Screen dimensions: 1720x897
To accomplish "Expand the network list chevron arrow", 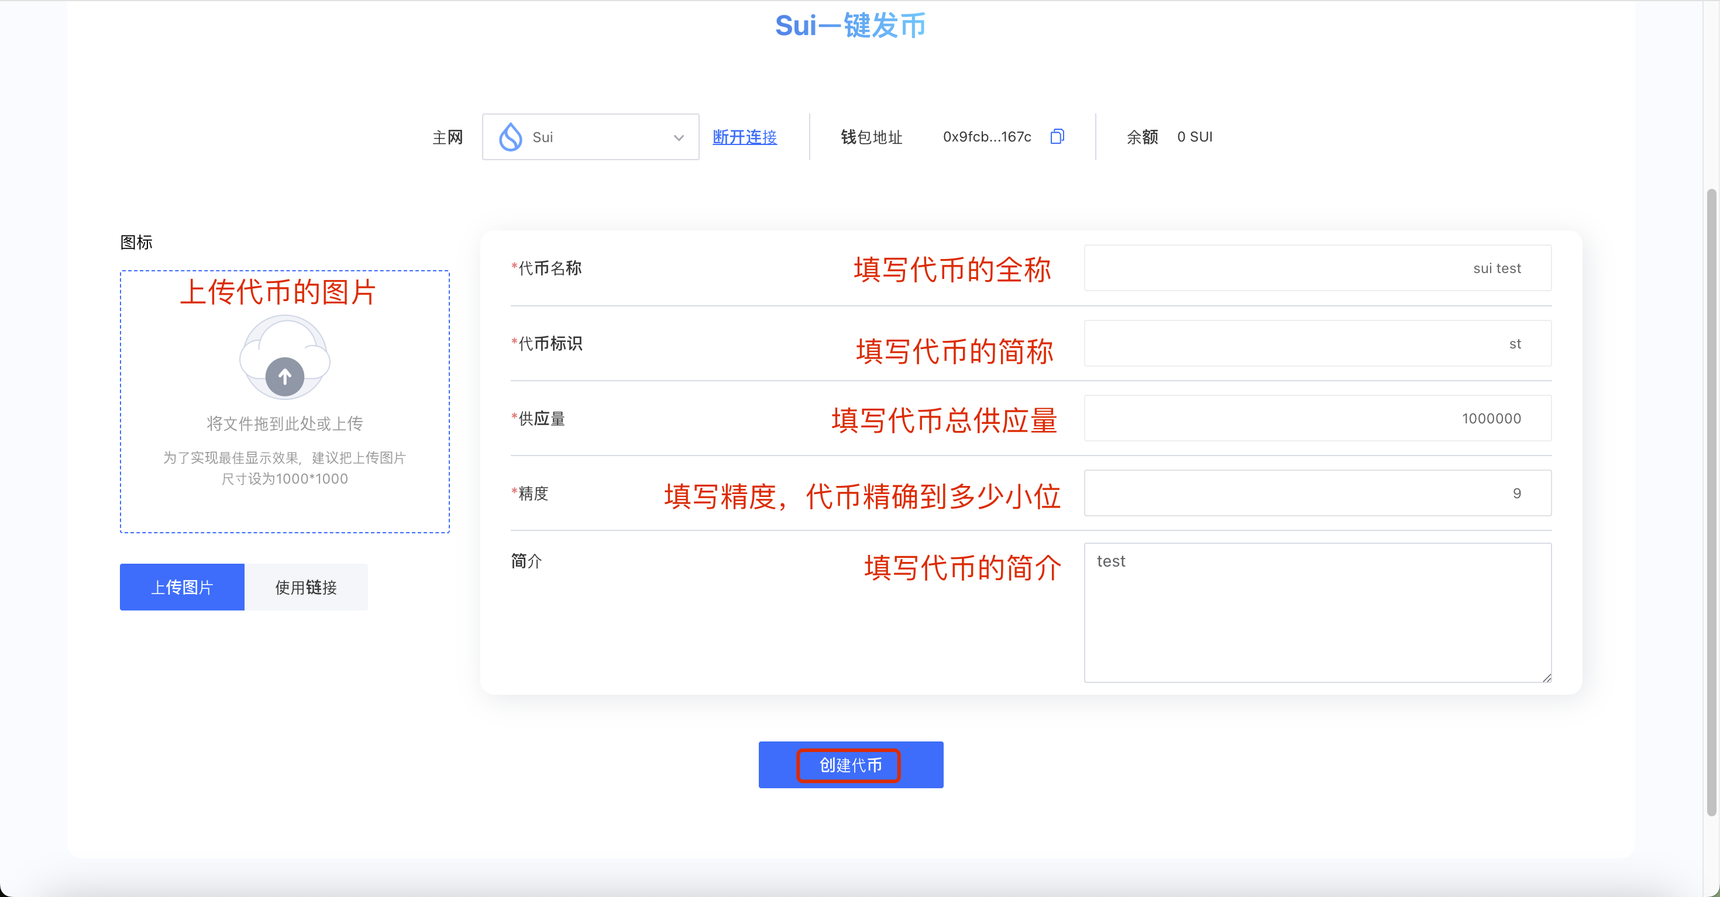I will (679, 137).
